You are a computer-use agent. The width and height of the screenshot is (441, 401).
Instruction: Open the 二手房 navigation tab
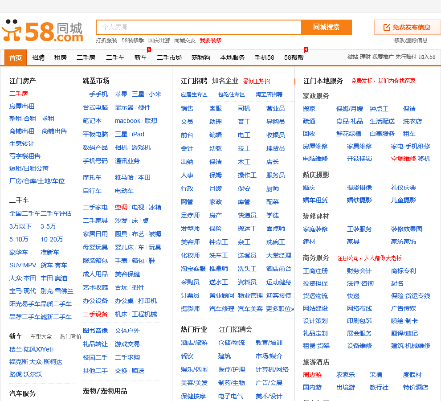86,57
